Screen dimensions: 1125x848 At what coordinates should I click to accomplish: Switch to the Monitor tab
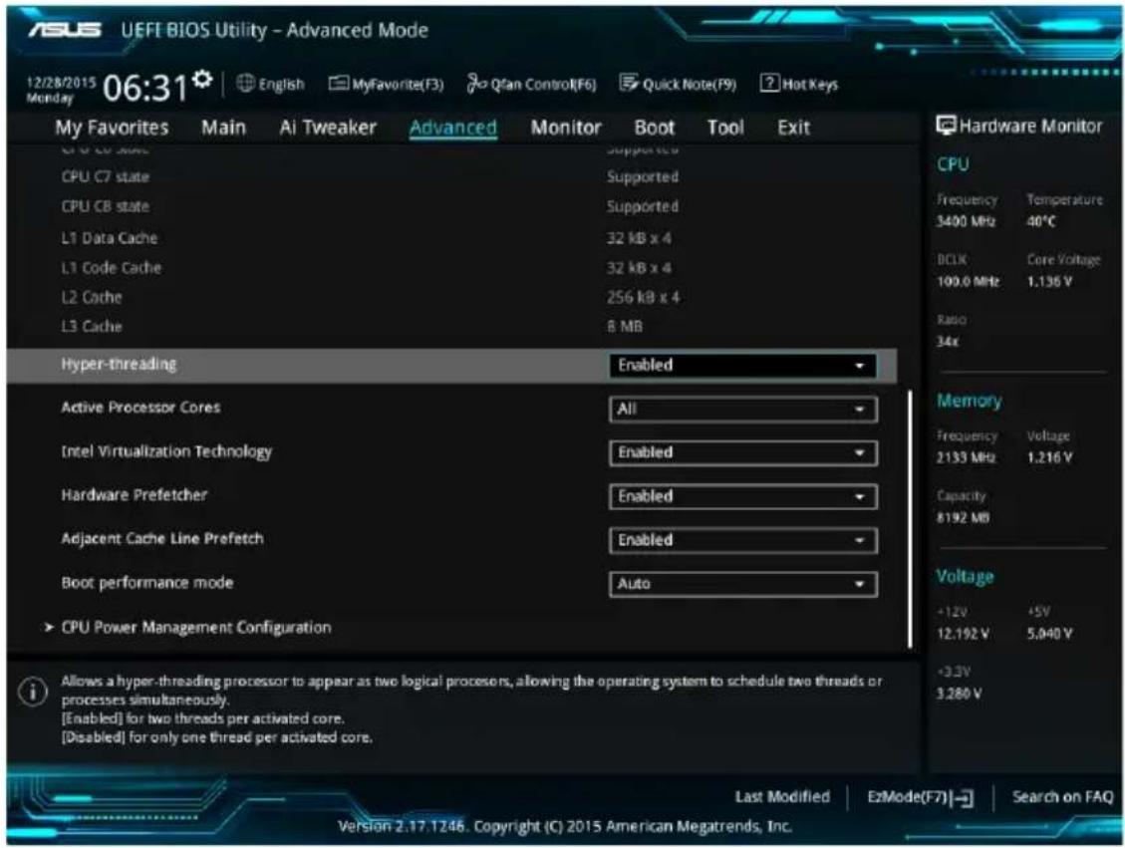(566, 128)
